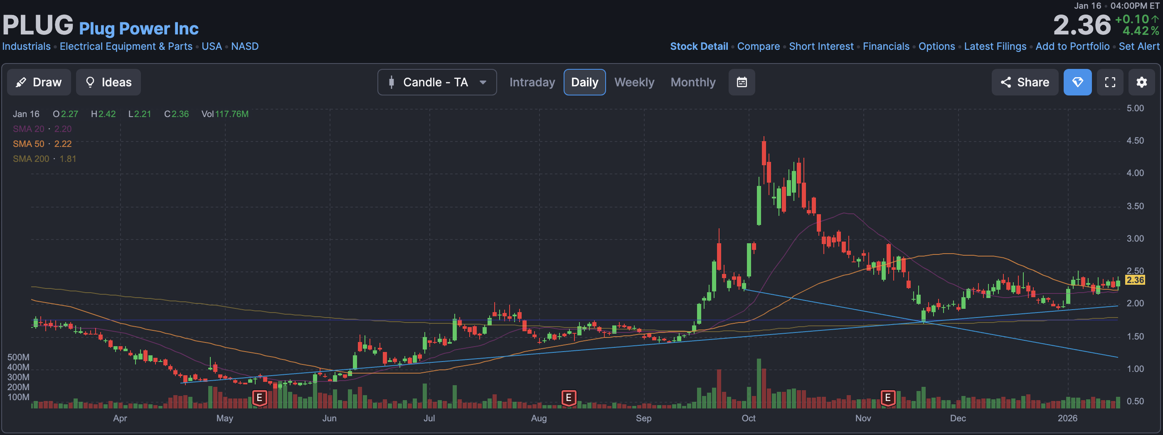Viewport: 1163px width, 435px height.
Task: Open the Stock Detail link
Action: (x=699, y=46)
